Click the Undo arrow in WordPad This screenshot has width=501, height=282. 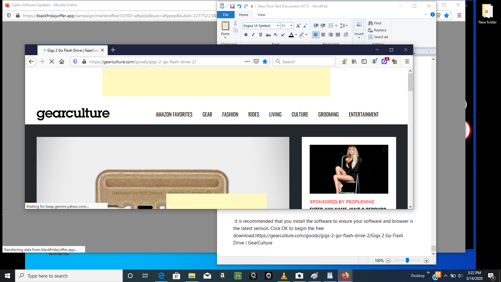pos(239,6)
